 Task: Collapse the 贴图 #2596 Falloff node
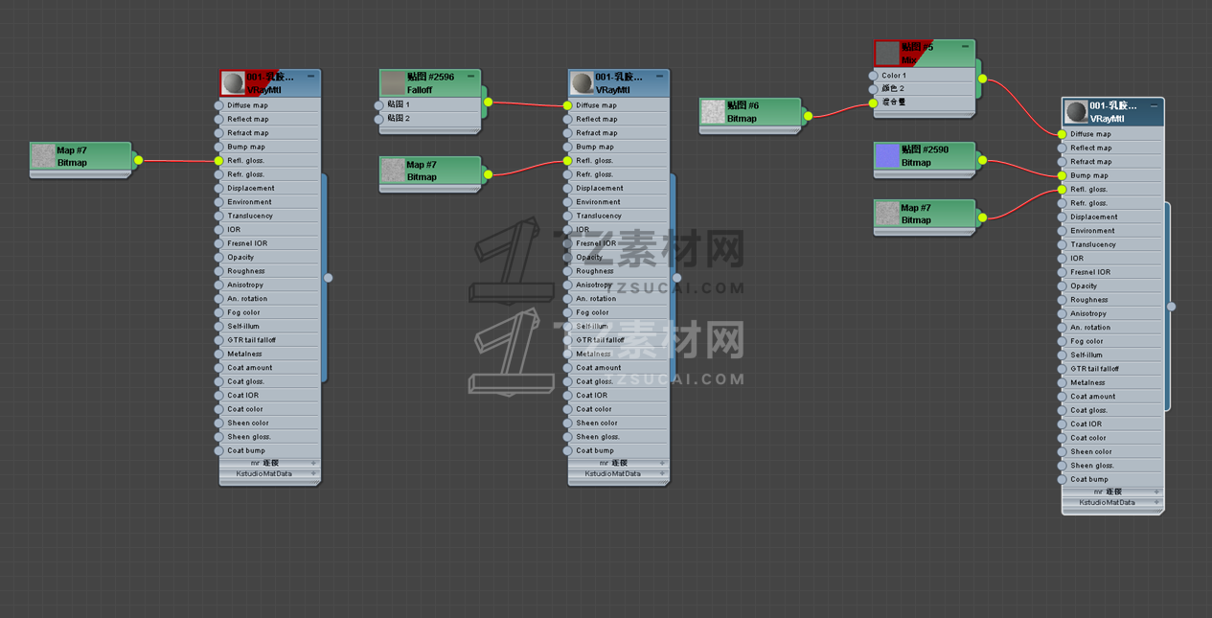470,77
